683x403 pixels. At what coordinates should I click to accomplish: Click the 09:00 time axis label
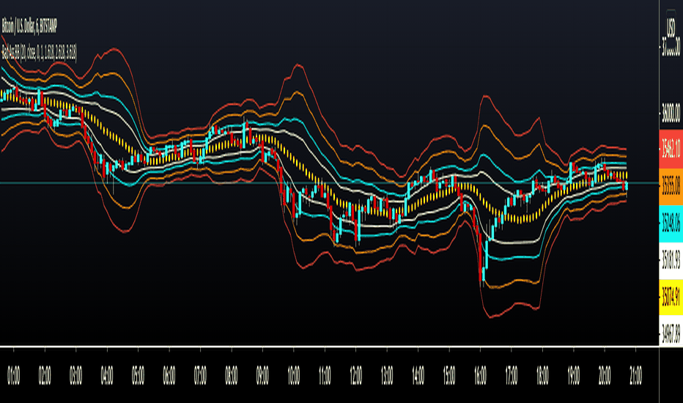tap(262, 375)
